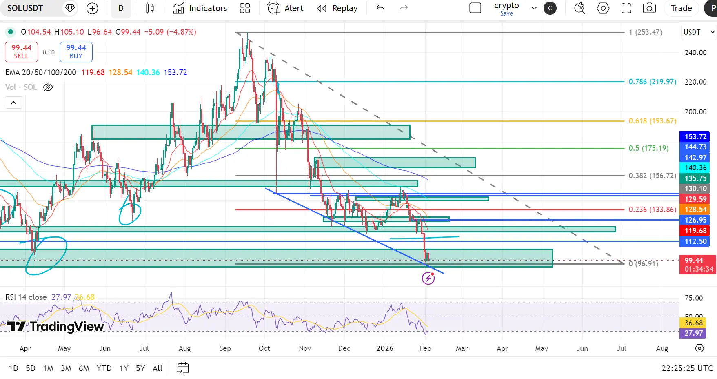Create a new Alert

285,8
